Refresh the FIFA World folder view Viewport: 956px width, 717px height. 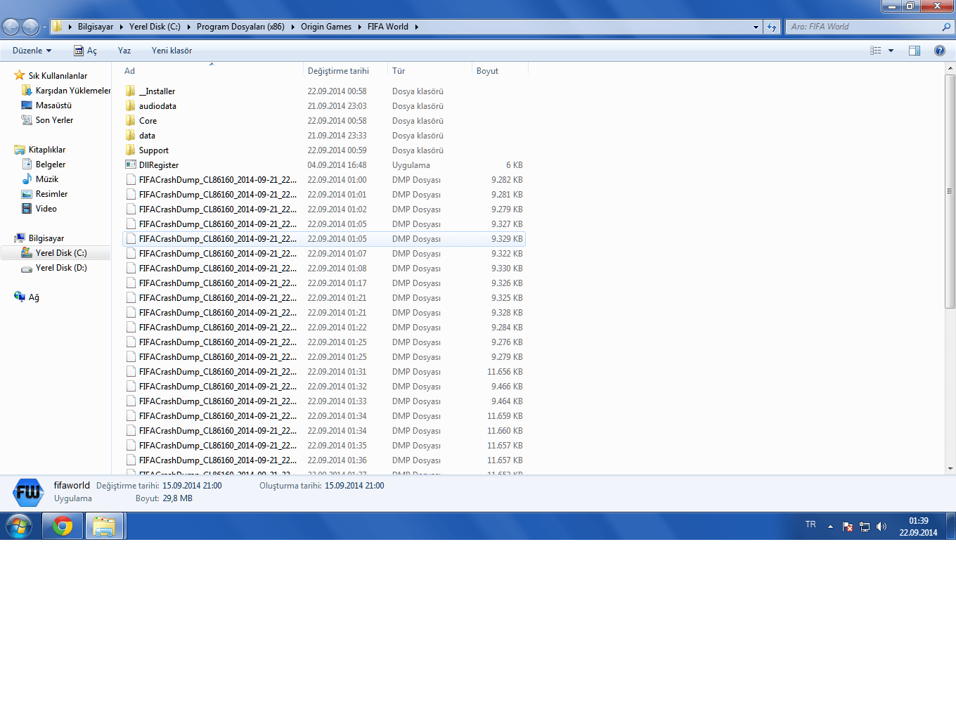pyautogui.click(x=772, y=27)
